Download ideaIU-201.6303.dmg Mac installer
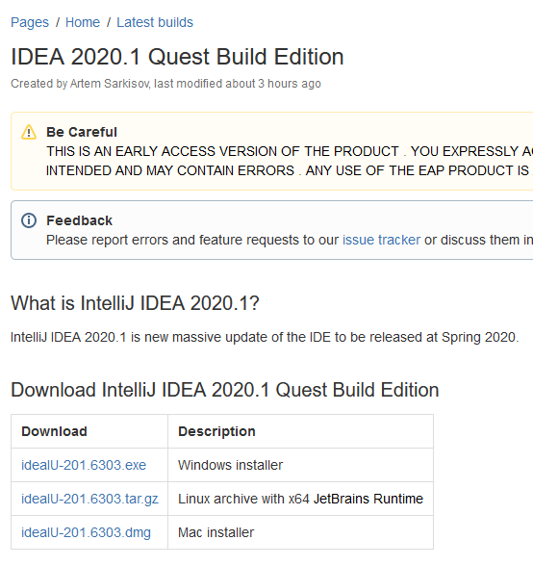Image resolution: width=533 pixels, height=566 pixels. (x=86, y=533)
